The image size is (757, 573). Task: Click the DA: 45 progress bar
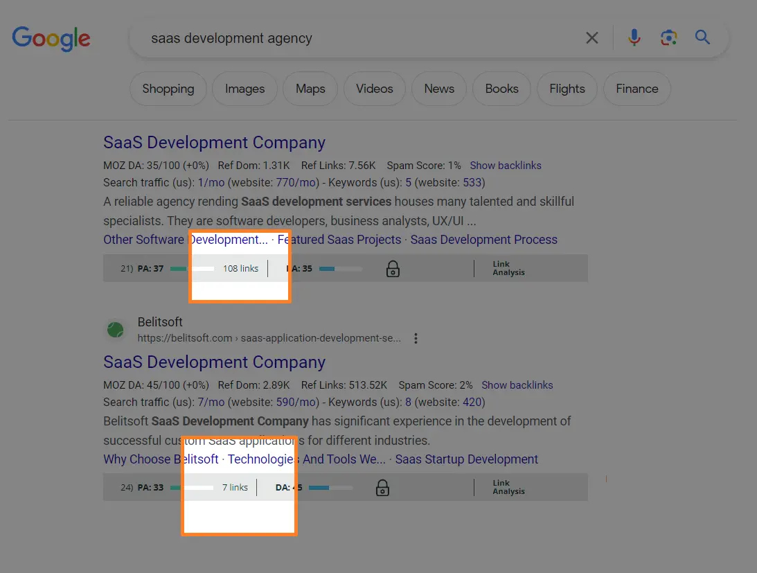point(330,488)
